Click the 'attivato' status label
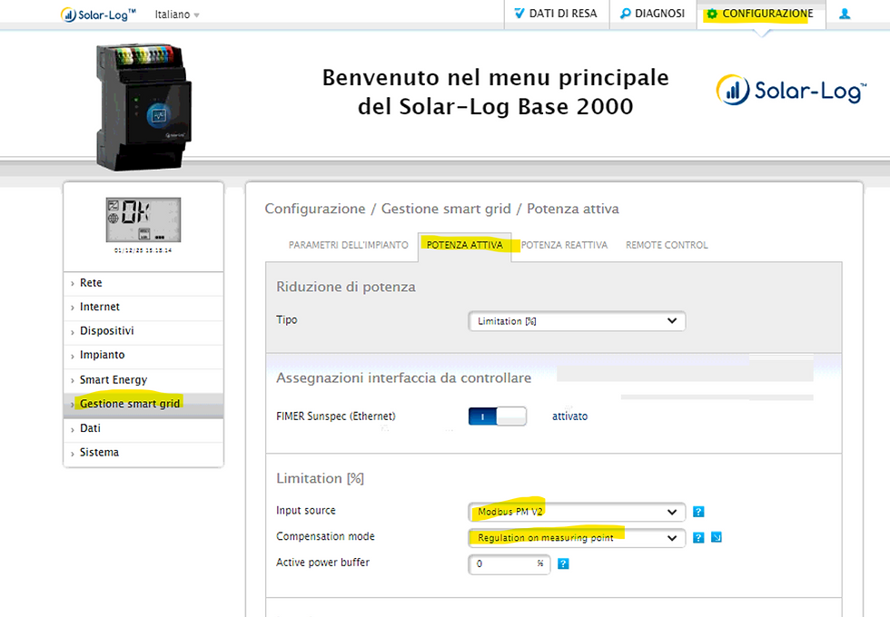The image size is (890, 617). [570, 416]
